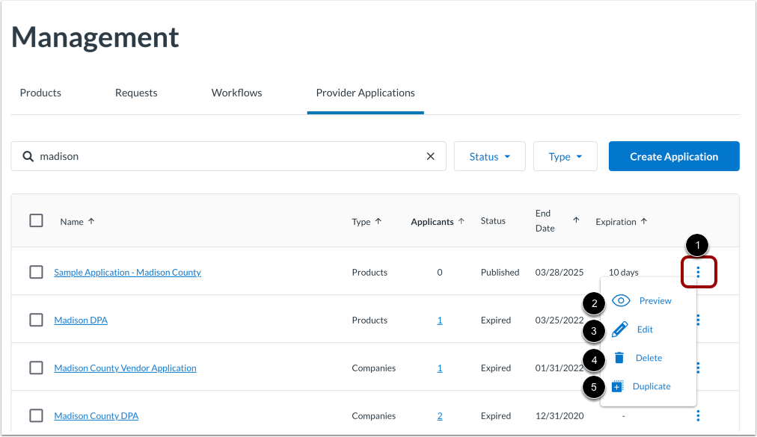This screenshot has height=437, width=757.
Task: Click the Edit pencil icon
Action: [x=619, y=329]
